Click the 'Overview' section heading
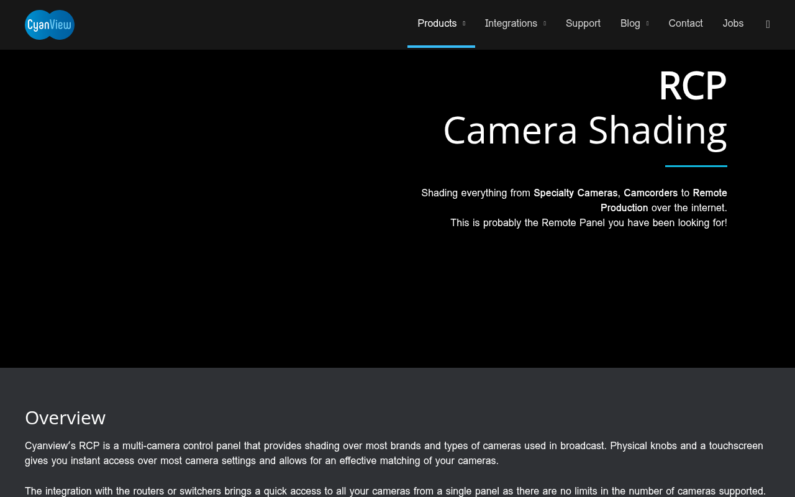 65,417
